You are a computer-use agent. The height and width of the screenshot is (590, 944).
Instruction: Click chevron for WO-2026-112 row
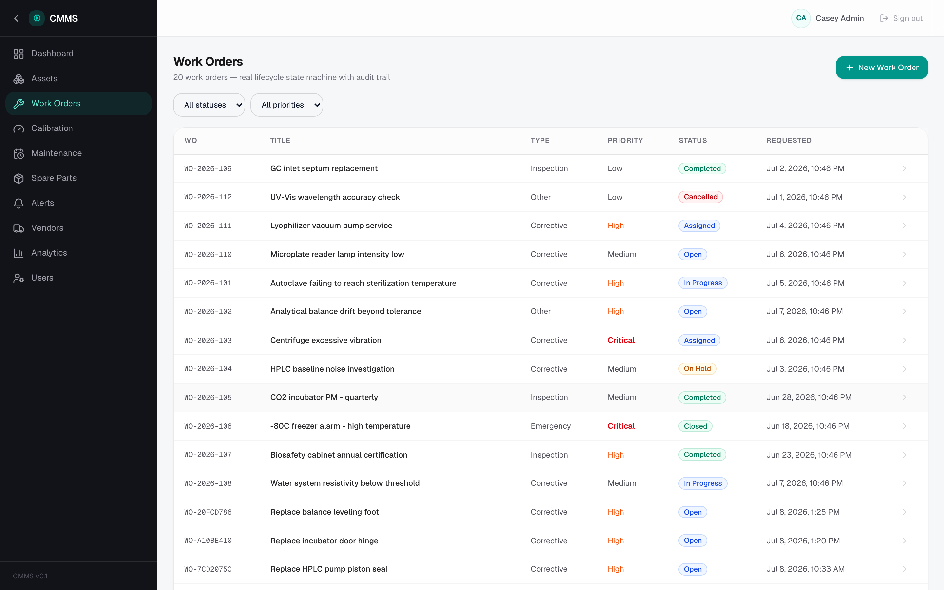click(904, 197)
